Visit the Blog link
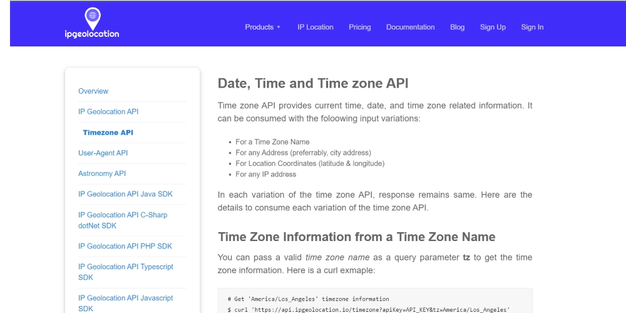The image size is (626, 313). pos(458,27)
